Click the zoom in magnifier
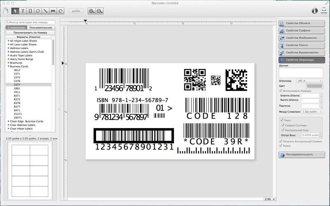This screenshot has width=330, height=206. pos(92,11)
